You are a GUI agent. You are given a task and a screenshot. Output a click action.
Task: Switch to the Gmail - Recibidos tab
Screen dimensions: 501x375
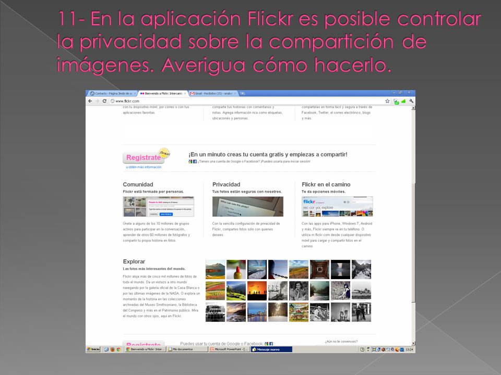pyautogui.click(x=213, y=93)
